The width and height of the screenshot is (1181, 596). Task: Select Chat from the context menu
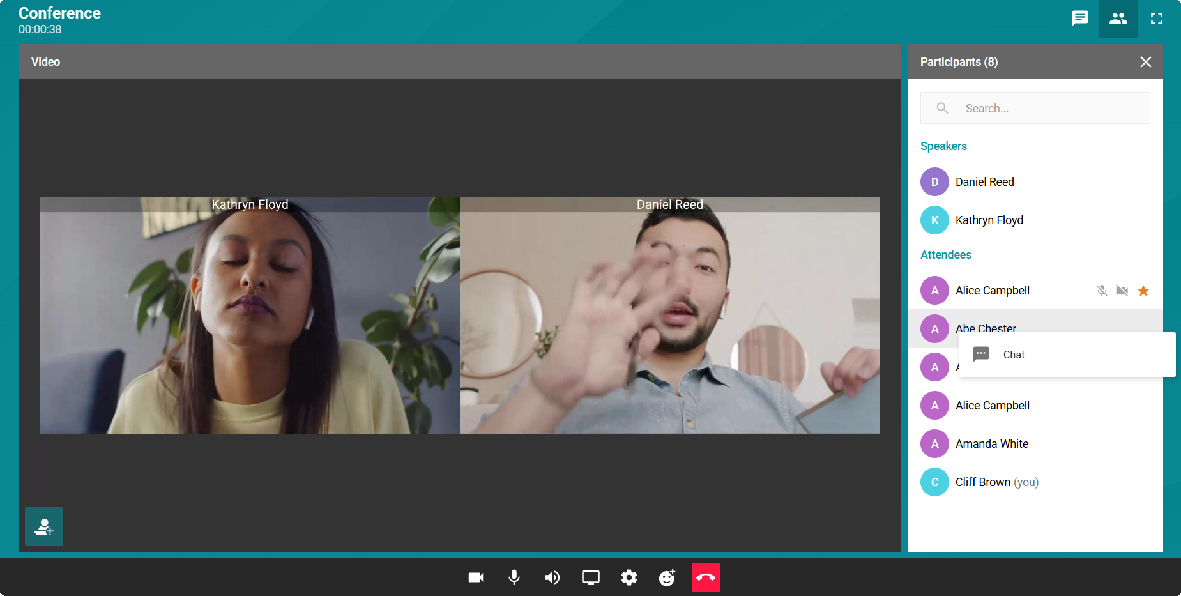1013,355
